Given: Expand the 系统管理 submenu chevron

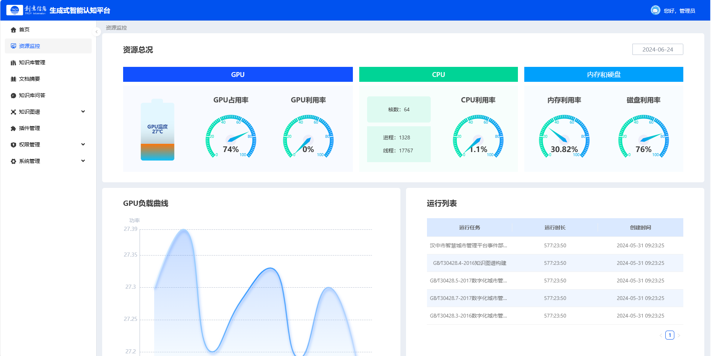Looking at the screenshot, I should pos(83,161).
